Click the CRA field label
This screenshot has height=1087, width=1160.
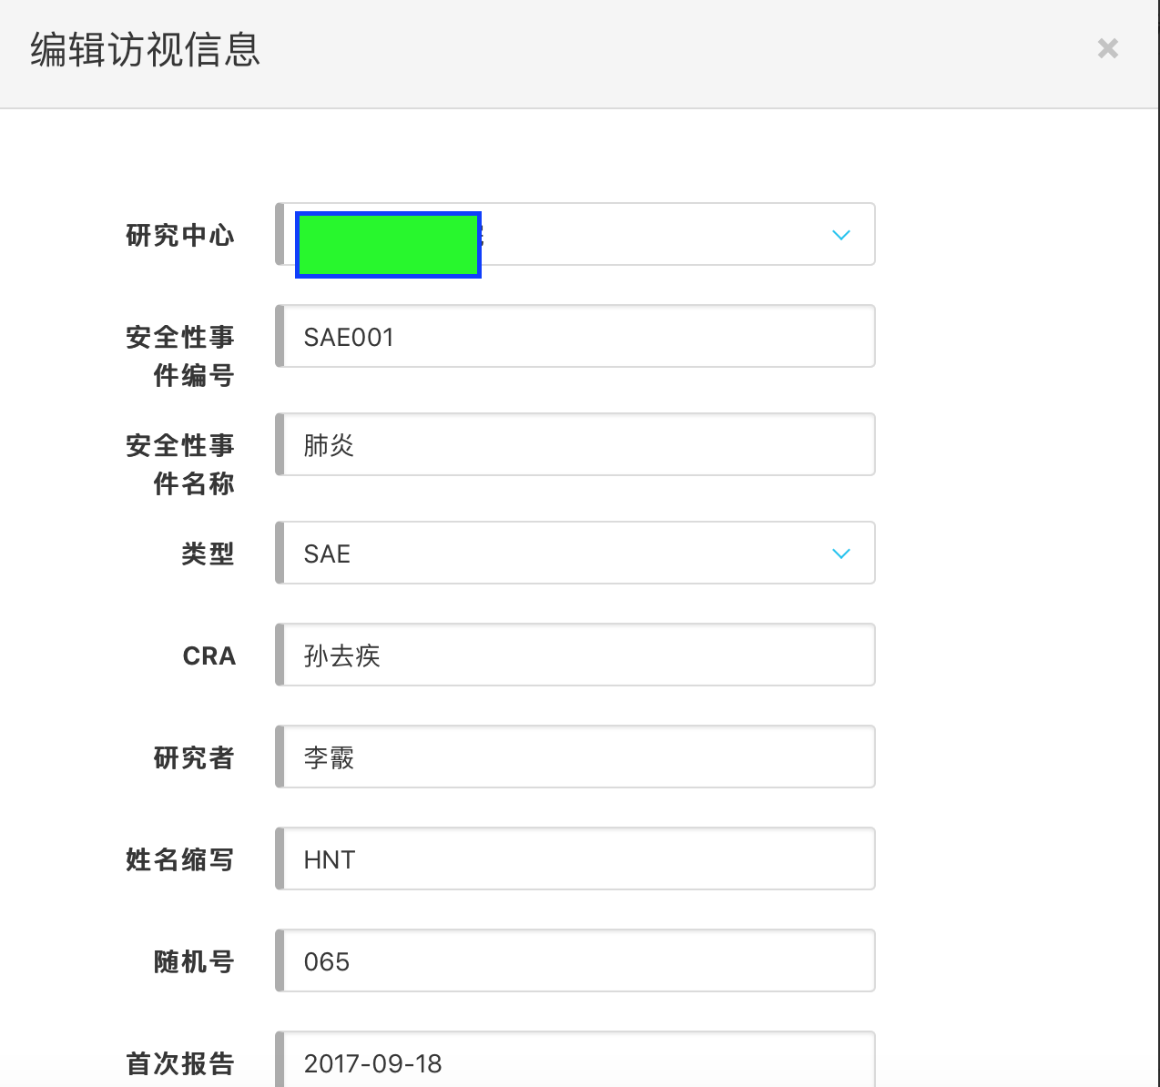tap(209, 656)
